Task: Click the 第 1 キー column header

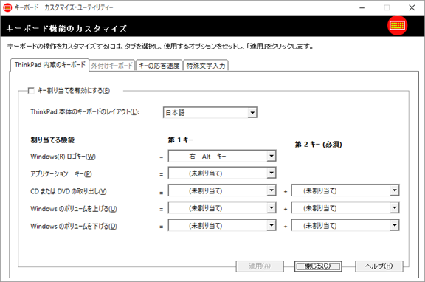Action: click(x=181, y=140)
